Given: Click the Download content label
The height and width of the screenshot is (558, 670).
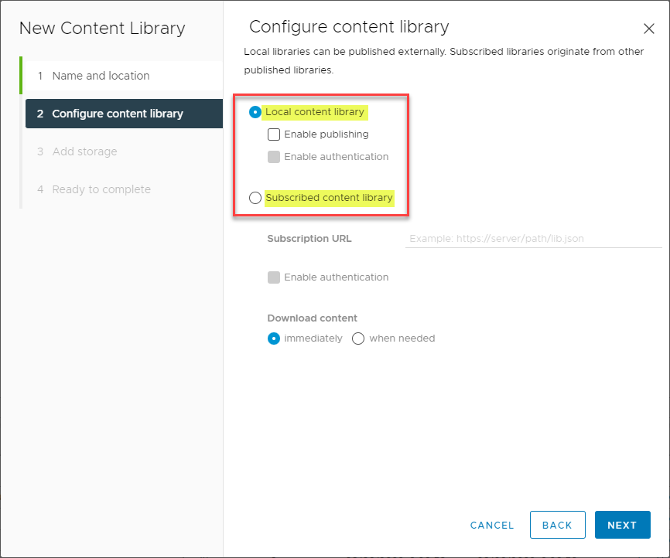Looking at the screenshot, I should [313, 318].
